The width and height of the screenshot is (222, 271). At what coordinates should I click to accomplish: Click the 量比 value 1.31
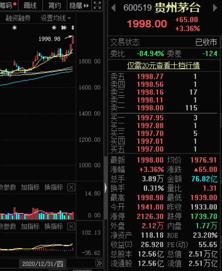tap(210, 188)
